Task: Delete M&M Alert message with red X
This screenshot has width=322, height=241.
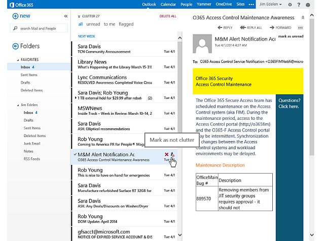Action: (166, 154)
